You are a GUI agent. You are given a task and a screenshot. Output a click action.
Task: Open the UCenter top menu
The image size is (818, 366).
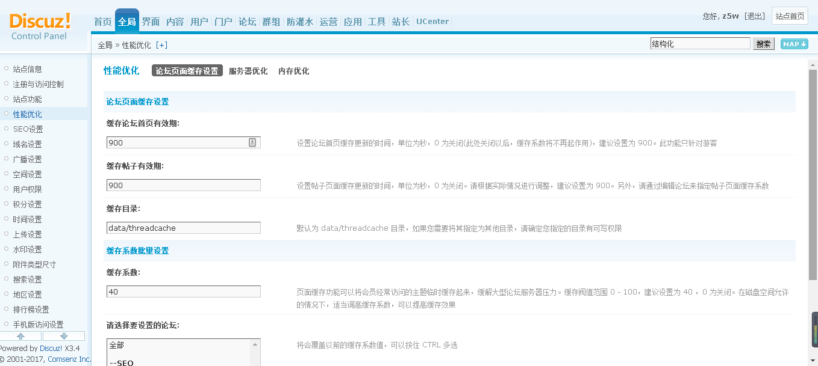432,22
